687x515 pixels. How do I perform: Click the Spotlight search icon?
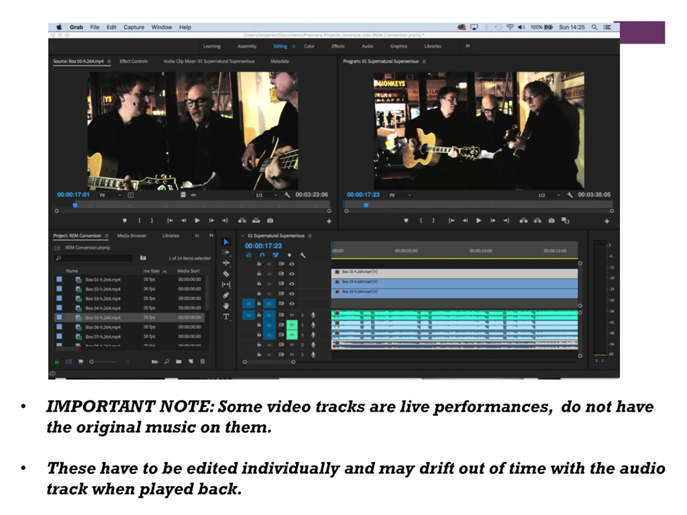tap(594, 27)
